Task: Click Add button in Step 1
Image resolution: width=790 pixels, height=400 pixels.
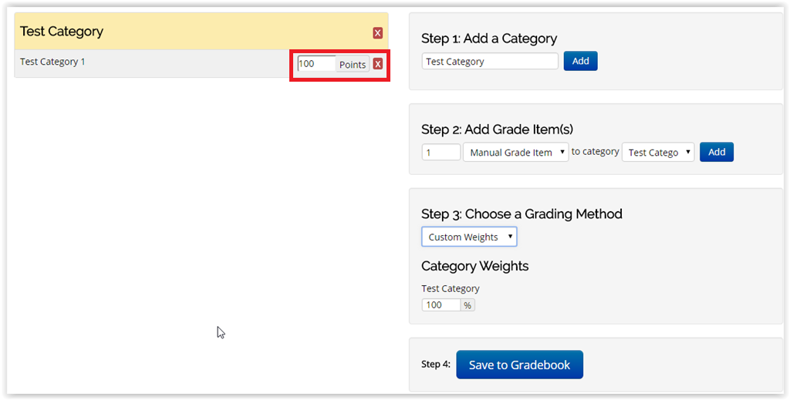Action: [x=580, y=61]
